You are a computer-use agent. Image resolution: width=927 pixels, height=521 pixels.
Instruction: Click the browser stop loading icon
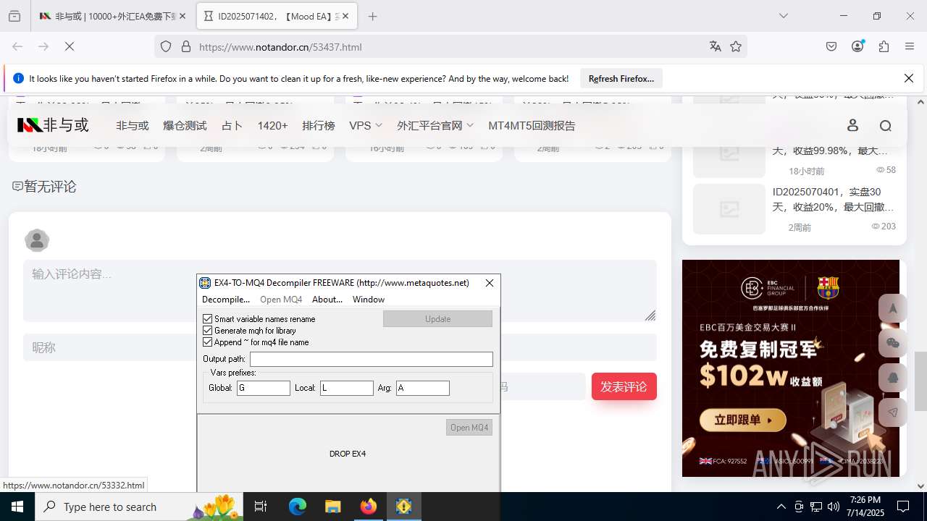pos(70,46)
